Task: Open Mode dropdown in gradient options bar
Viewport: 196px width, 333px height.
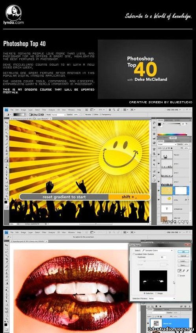Action: tap(59, 115)
